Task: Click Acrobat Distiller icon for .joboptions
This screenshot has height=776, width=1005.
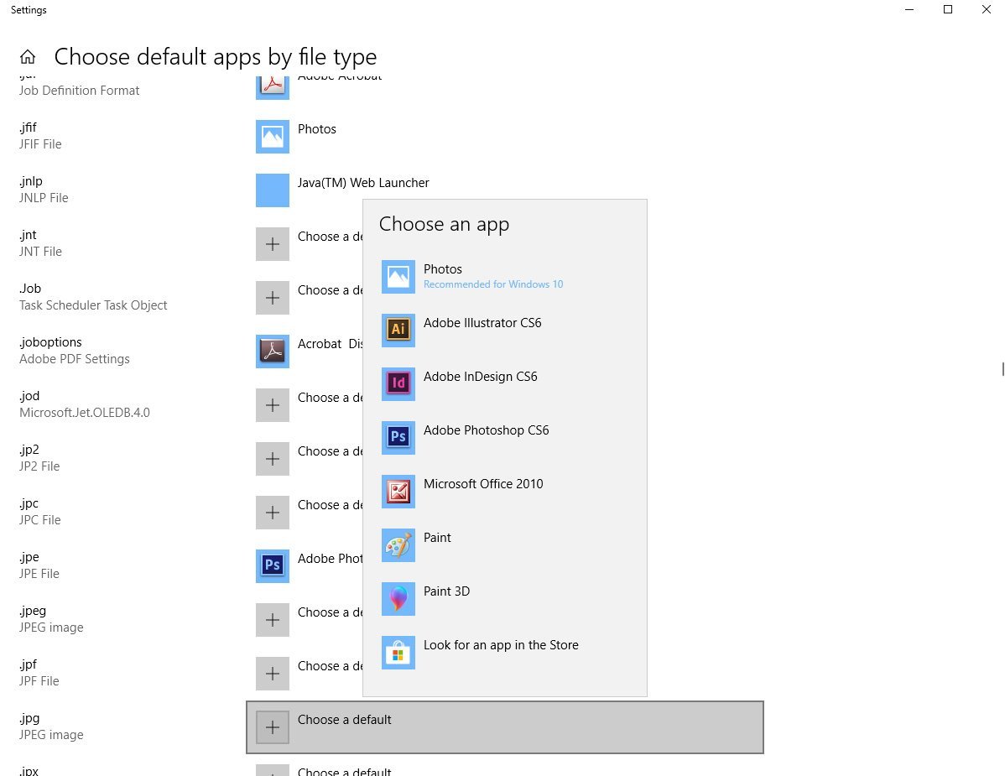Action: (x=273, y=352)
